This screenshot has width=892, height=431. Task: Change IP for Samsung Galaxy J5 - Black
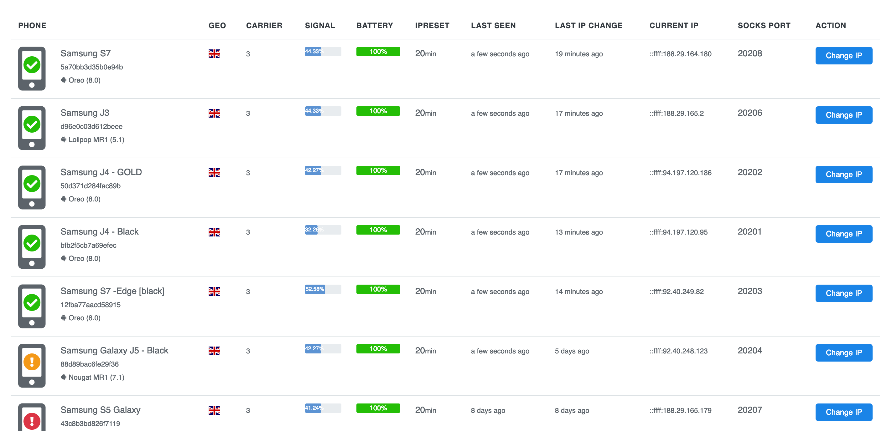[843, 352]
